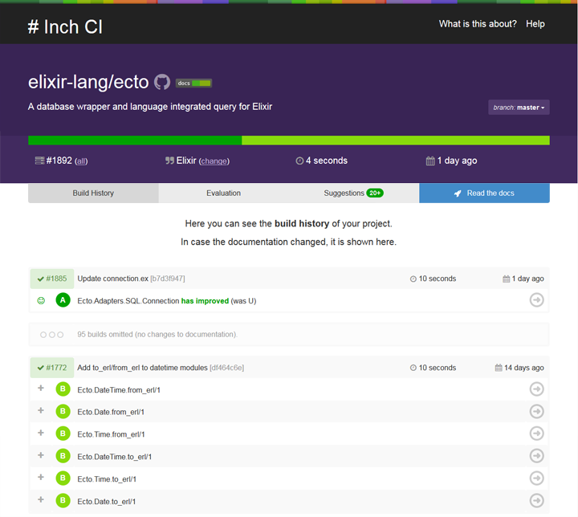Expand plus sign for Ecto.Time.to_erl/1

[x=41, y=477]
